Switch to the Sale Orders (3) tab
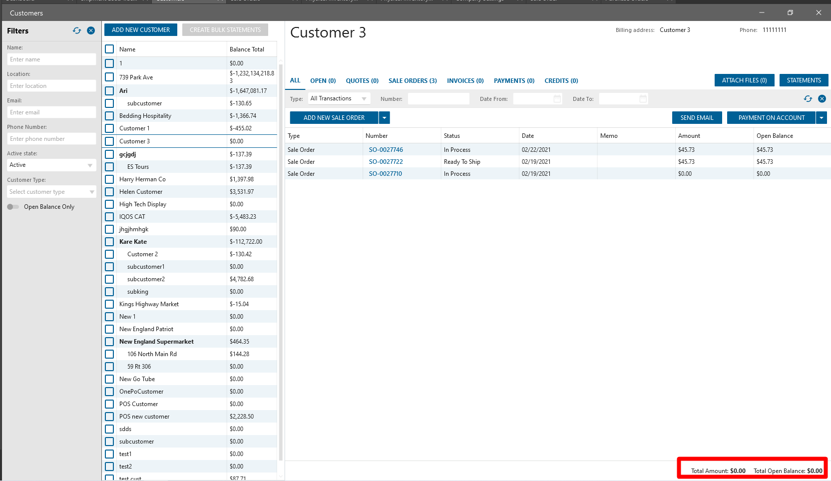831x481 pixels. click(413, 81)
